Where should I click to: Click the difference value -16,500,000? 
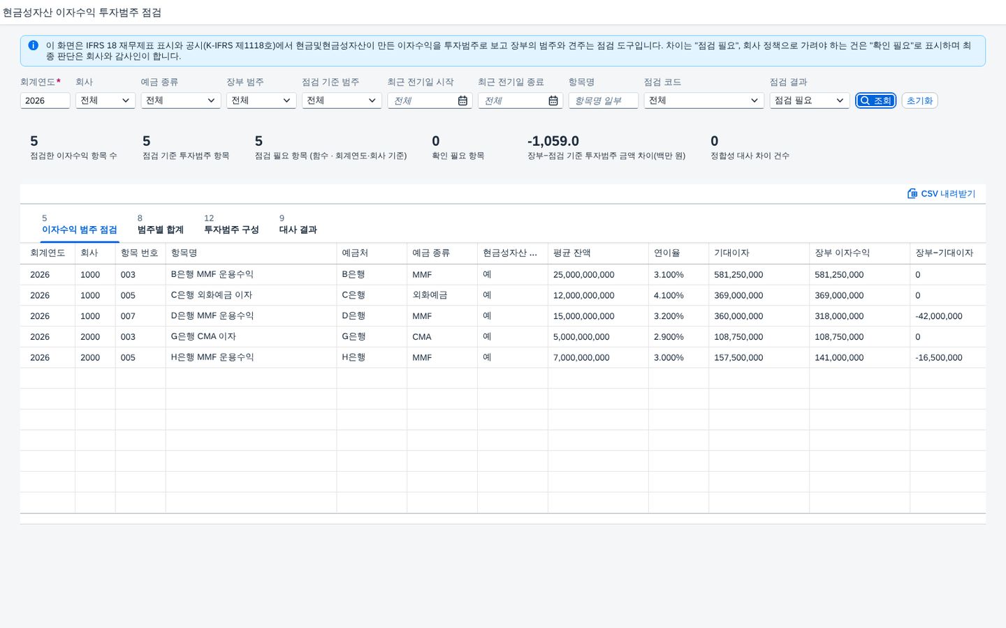[939, 357]
